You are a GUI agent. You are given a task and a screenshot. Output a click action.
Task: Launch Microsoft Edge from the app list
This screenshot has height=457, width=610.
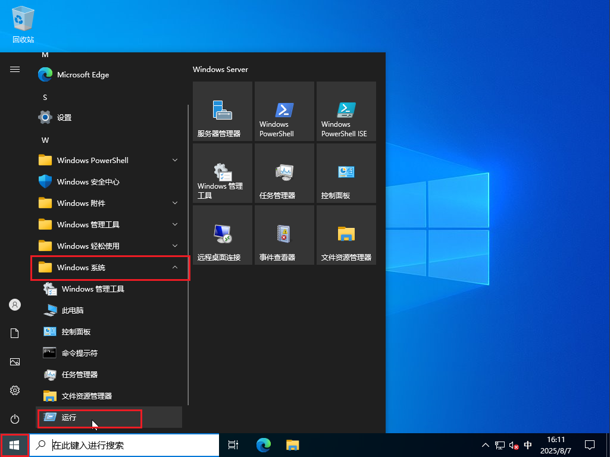109,74
